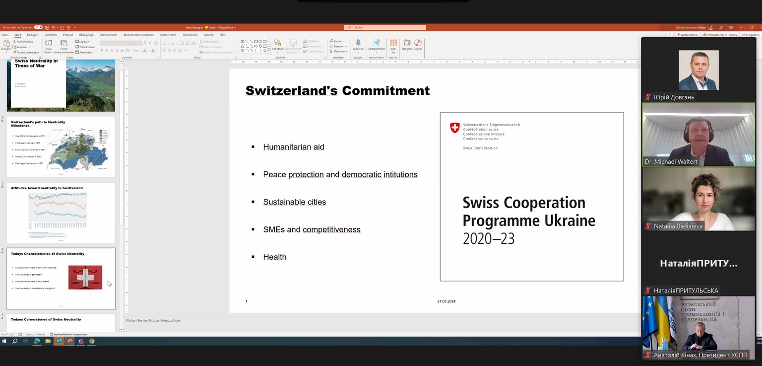The height and width of the screenshot is (366, 762).
Task: Open the Markieren dropdown menu
Action: pos(339,51)
